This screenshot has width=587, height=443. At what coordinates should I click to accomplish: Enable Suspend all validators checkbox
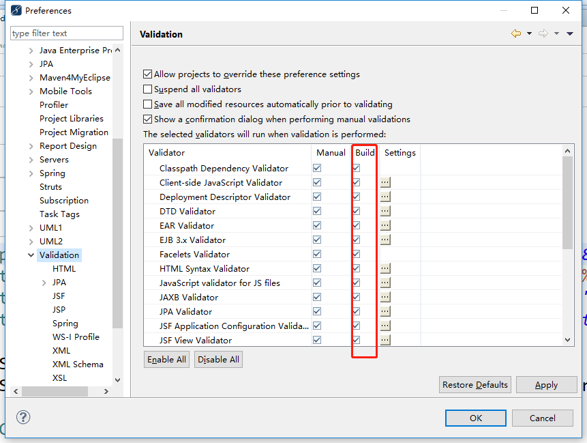[147, 89]
